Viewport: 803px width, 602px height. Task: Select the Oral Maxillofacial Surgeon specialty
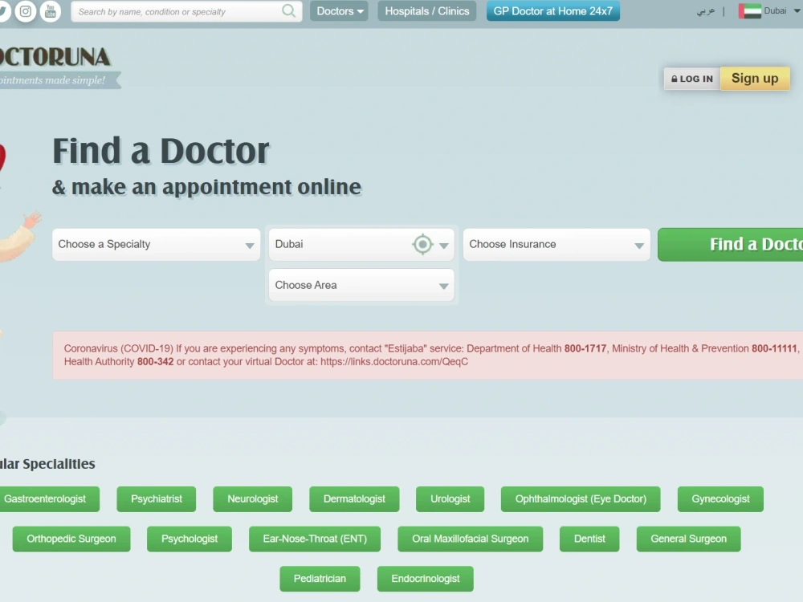tap(470, 539)
